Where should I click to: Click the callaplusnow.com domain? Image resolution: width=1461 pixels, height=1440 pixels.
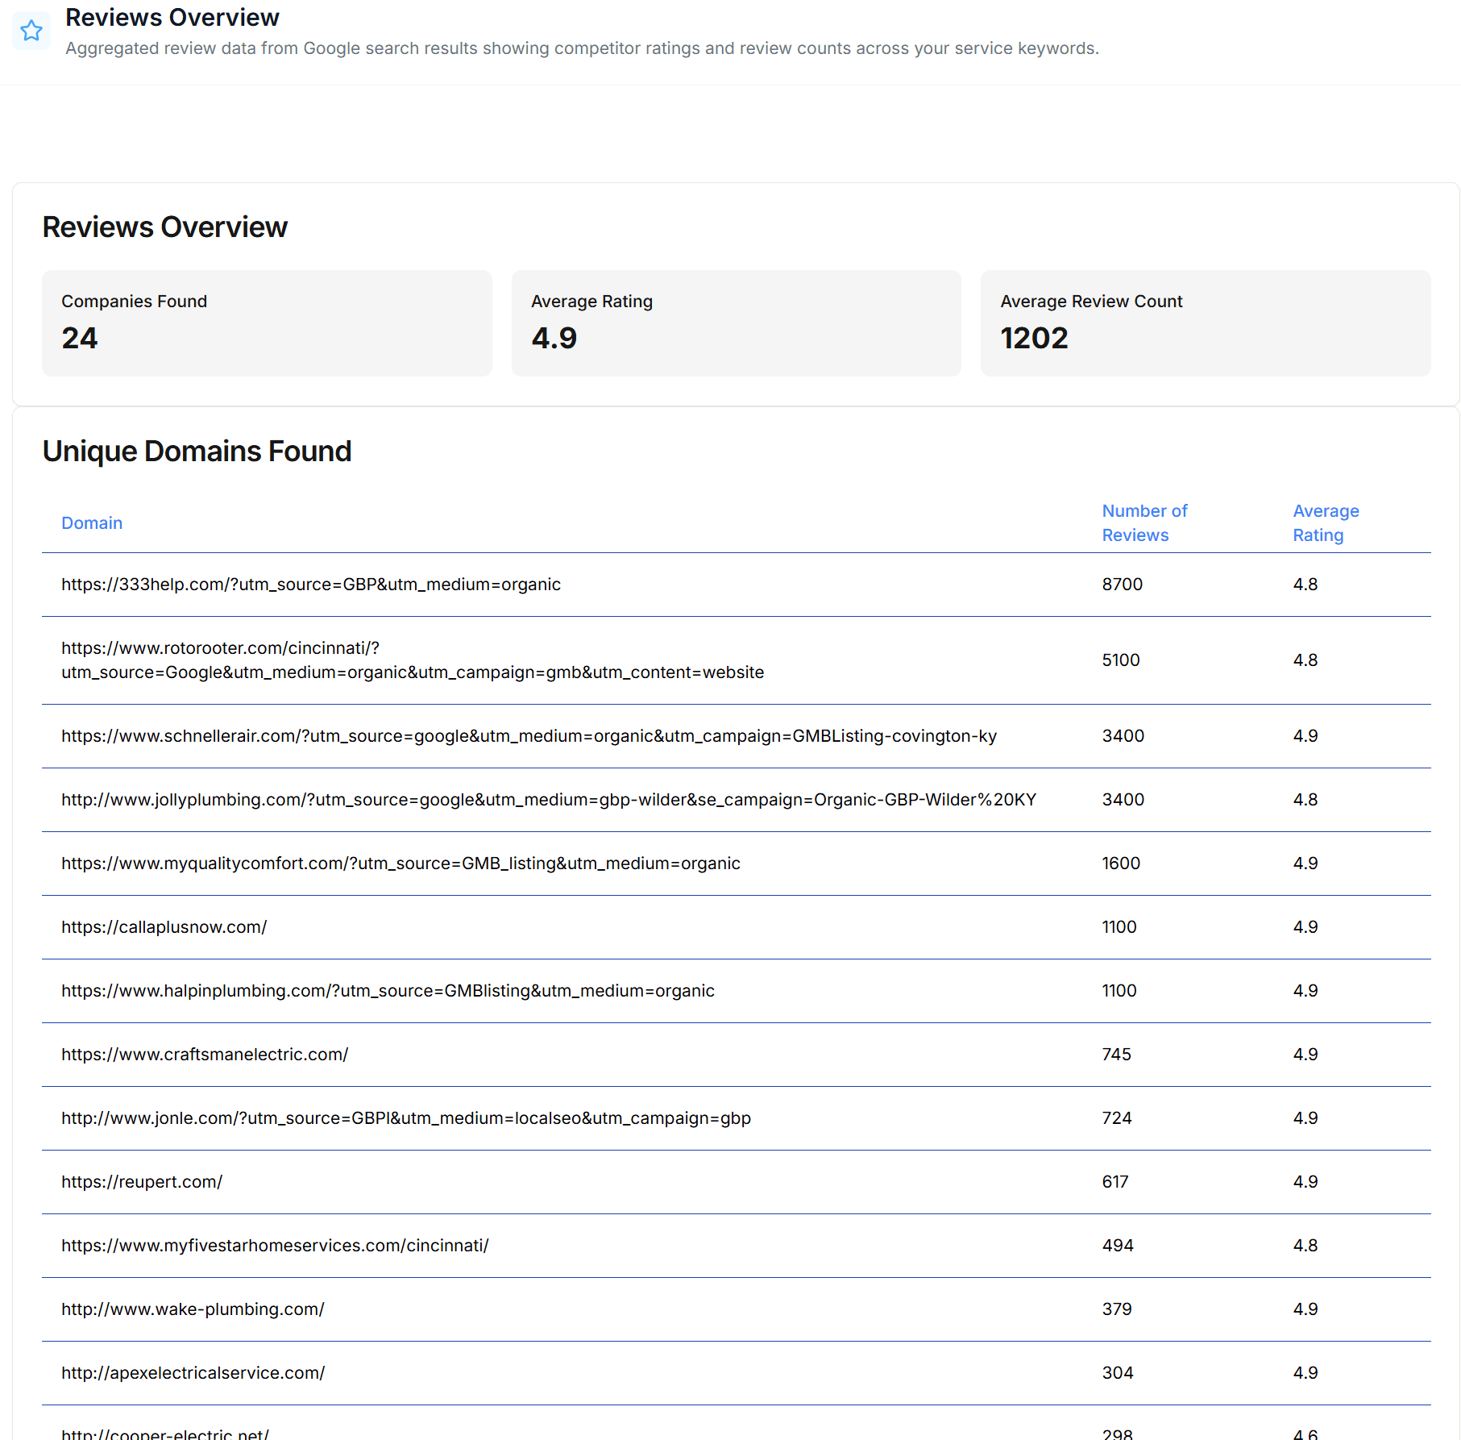pos(164,927)
